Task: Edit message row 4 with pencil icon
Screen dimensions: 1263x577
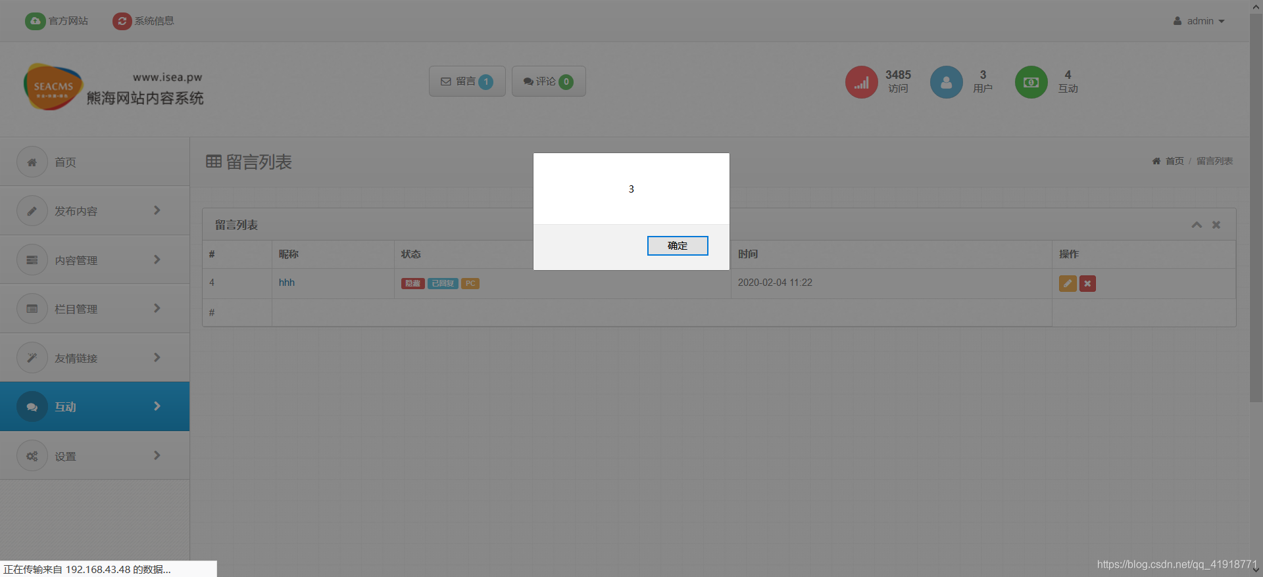Action: [x=1068, y=283]
